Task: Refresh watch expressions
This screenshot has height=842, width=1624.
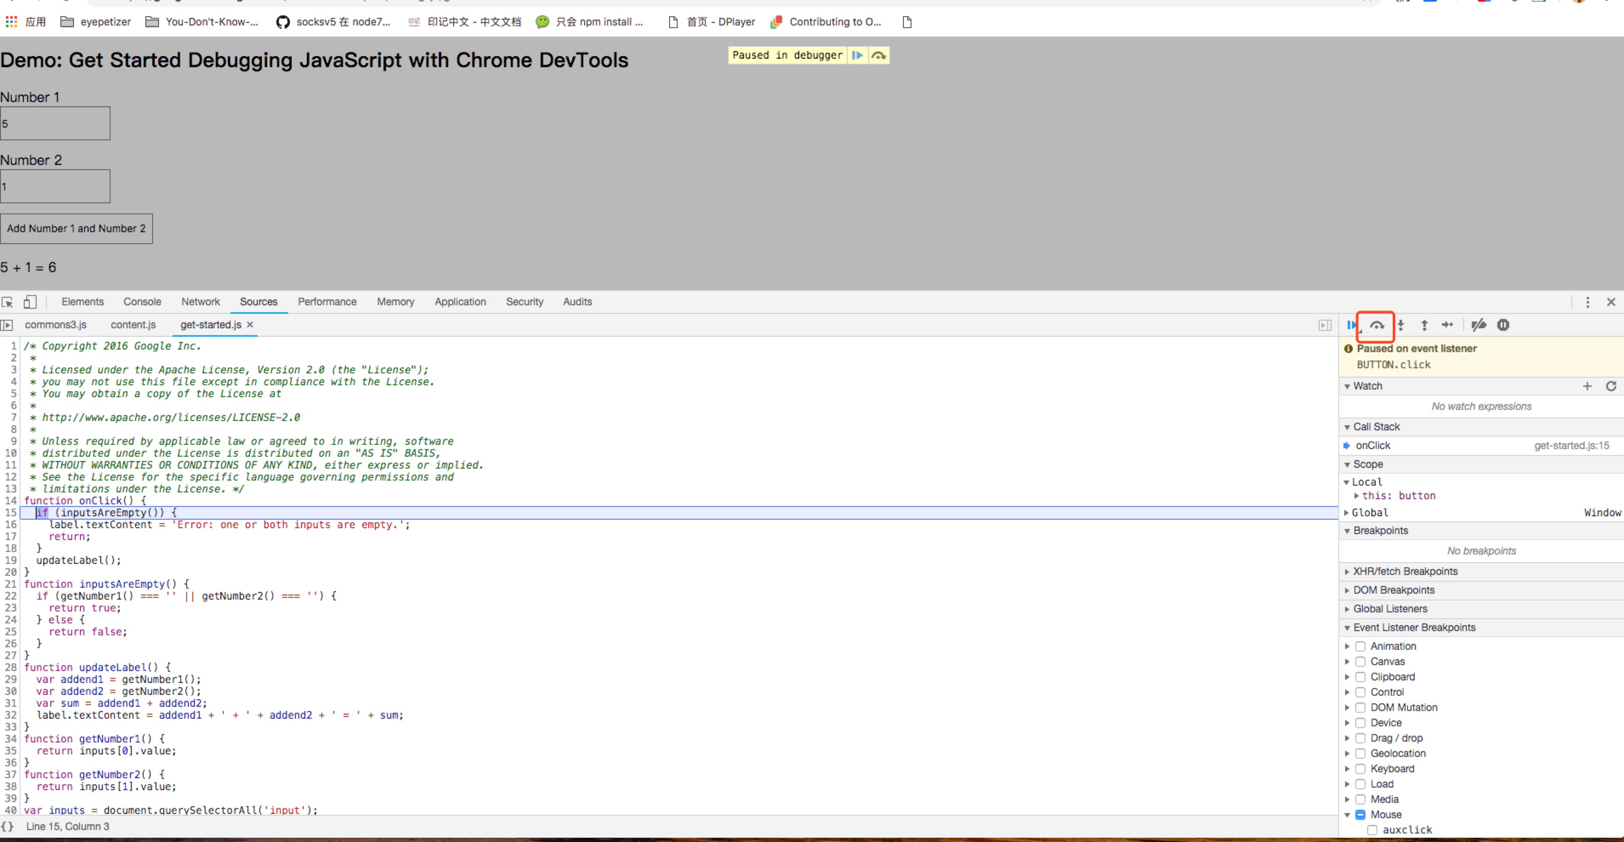Action: pyautogui.click(x=1611, y=386)
